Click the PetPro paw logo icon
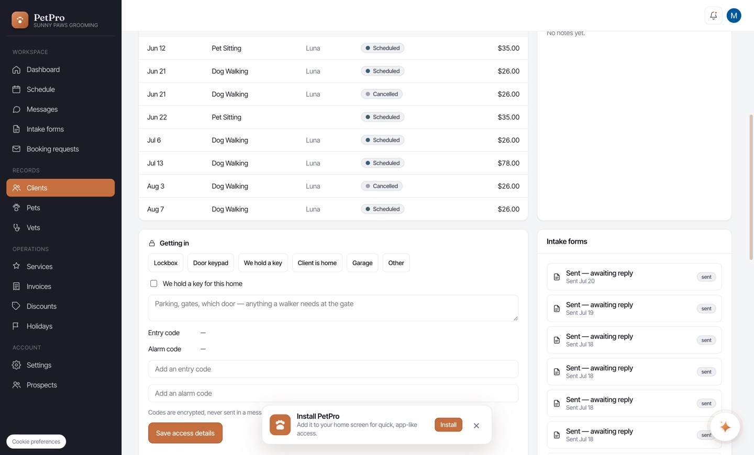Screen dimensions: 754x455 [20, 20]
